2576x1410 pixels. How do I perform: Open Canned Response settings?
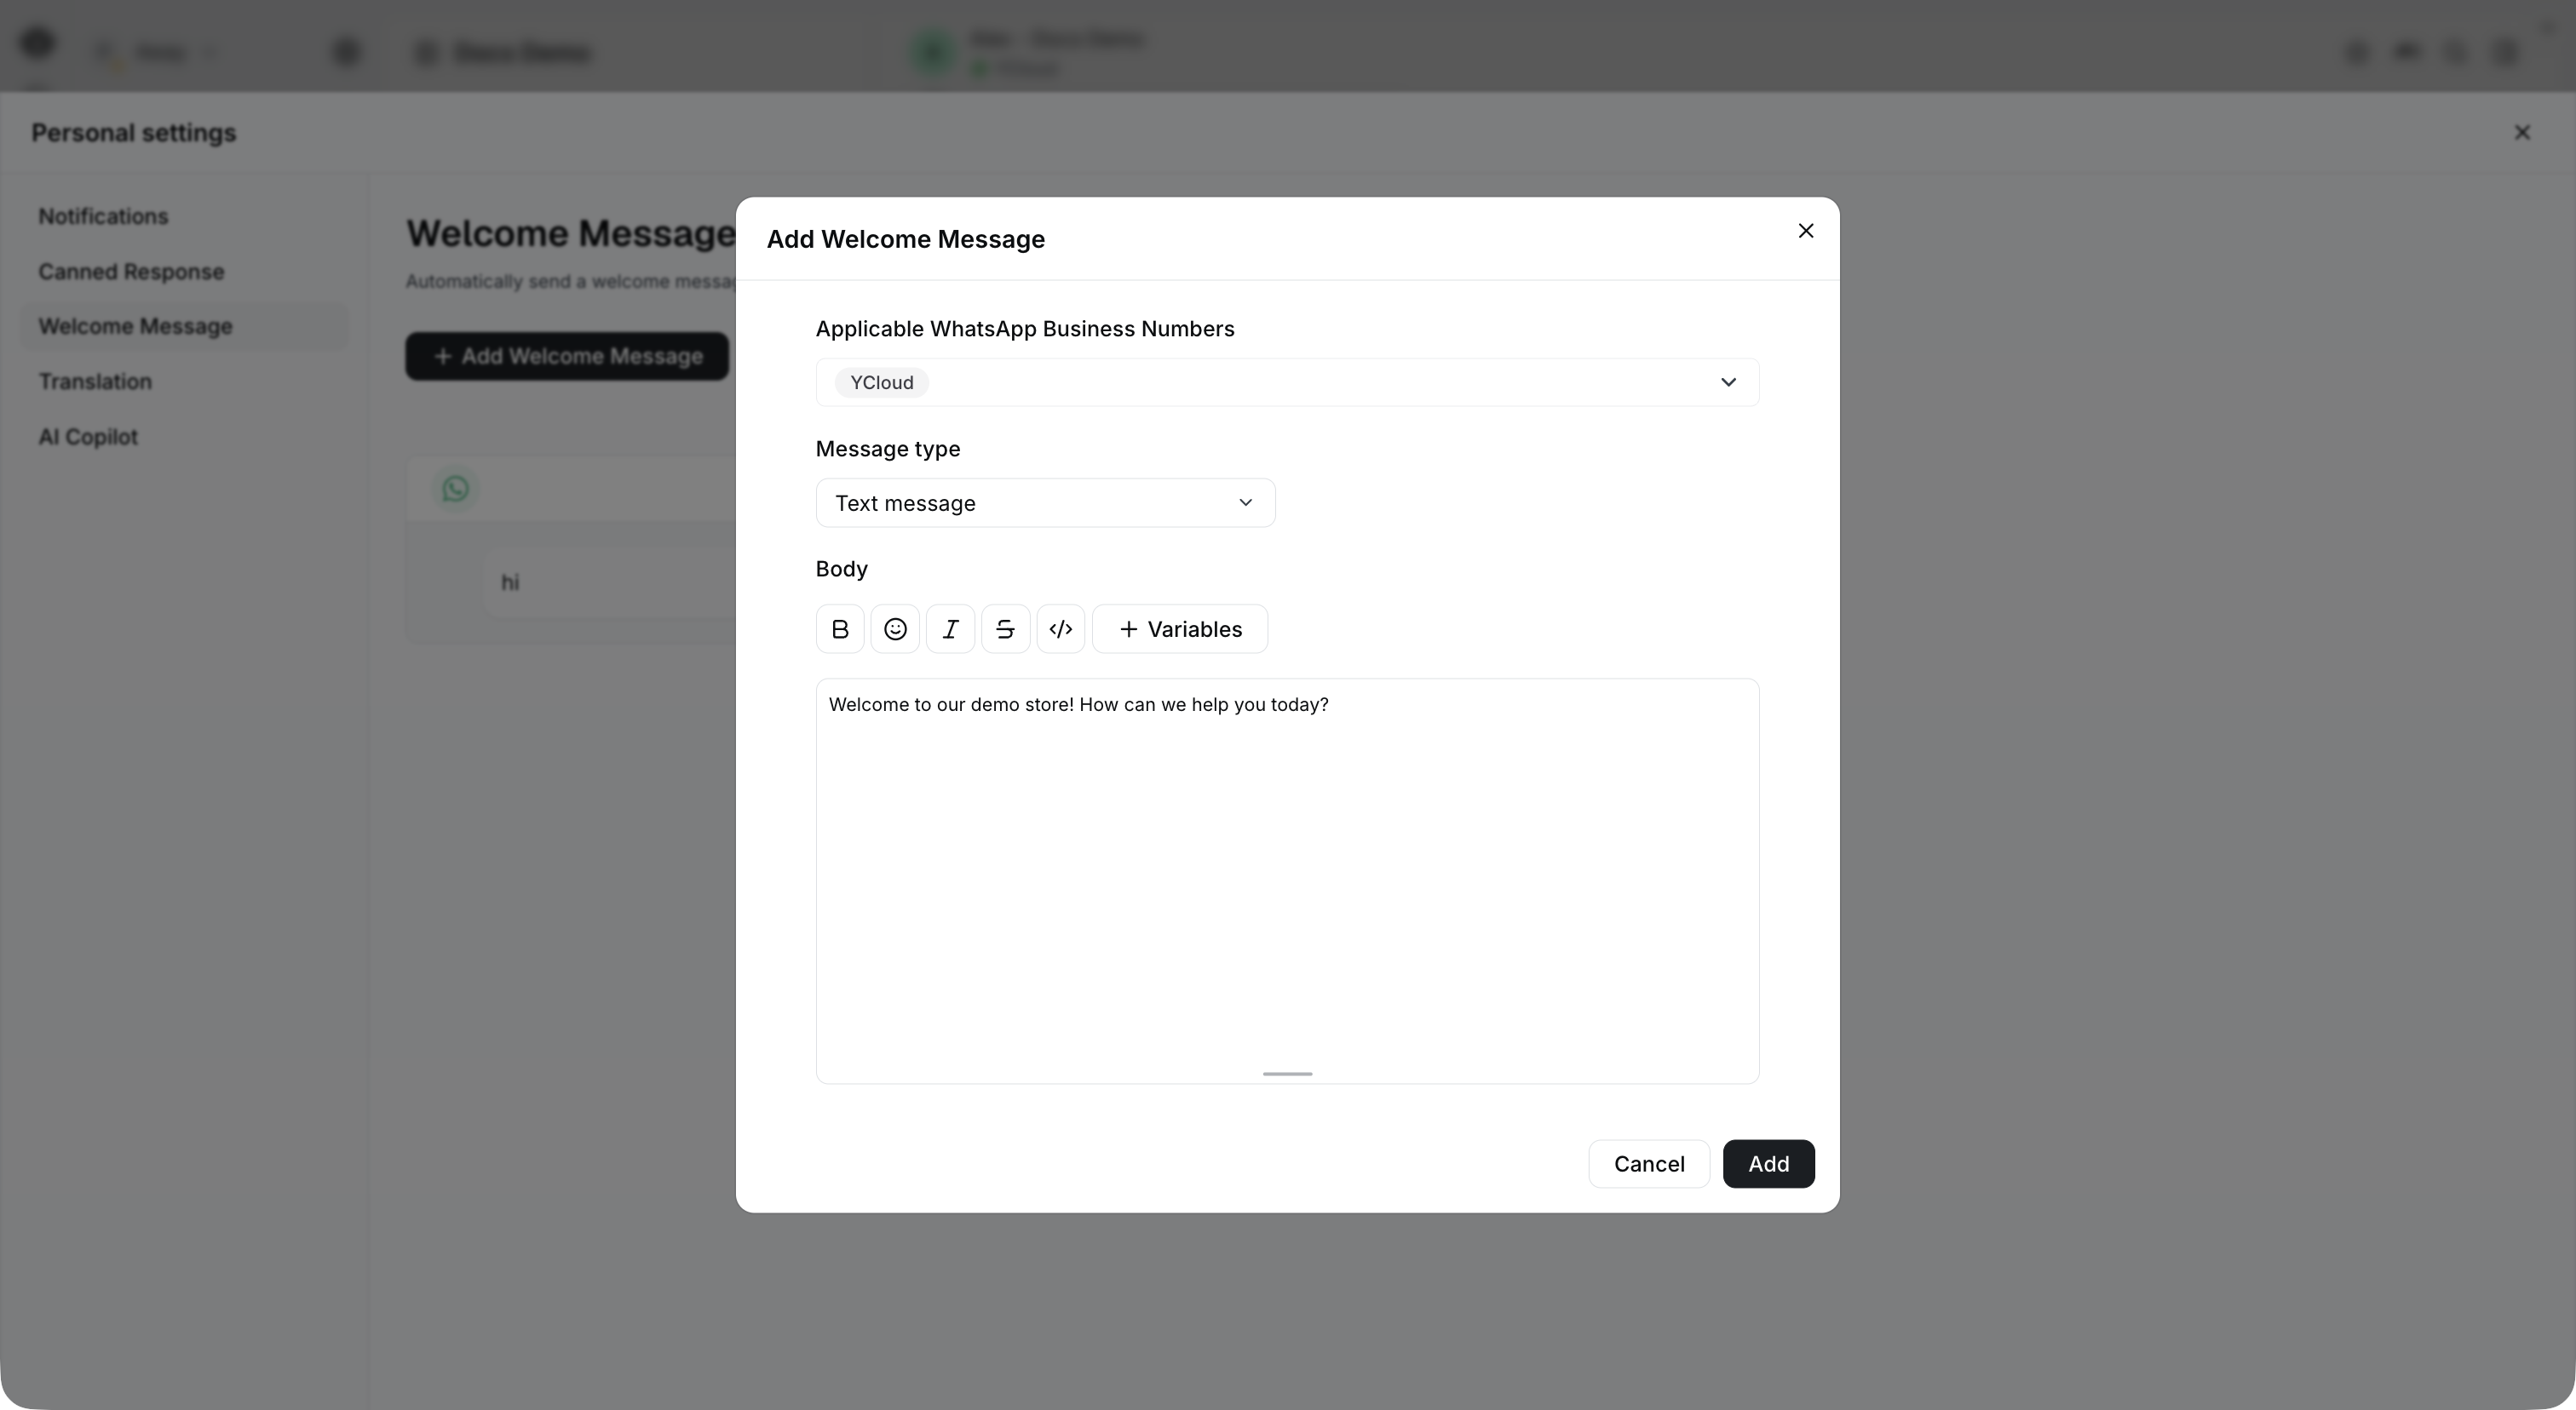click(x=131, y=271)
